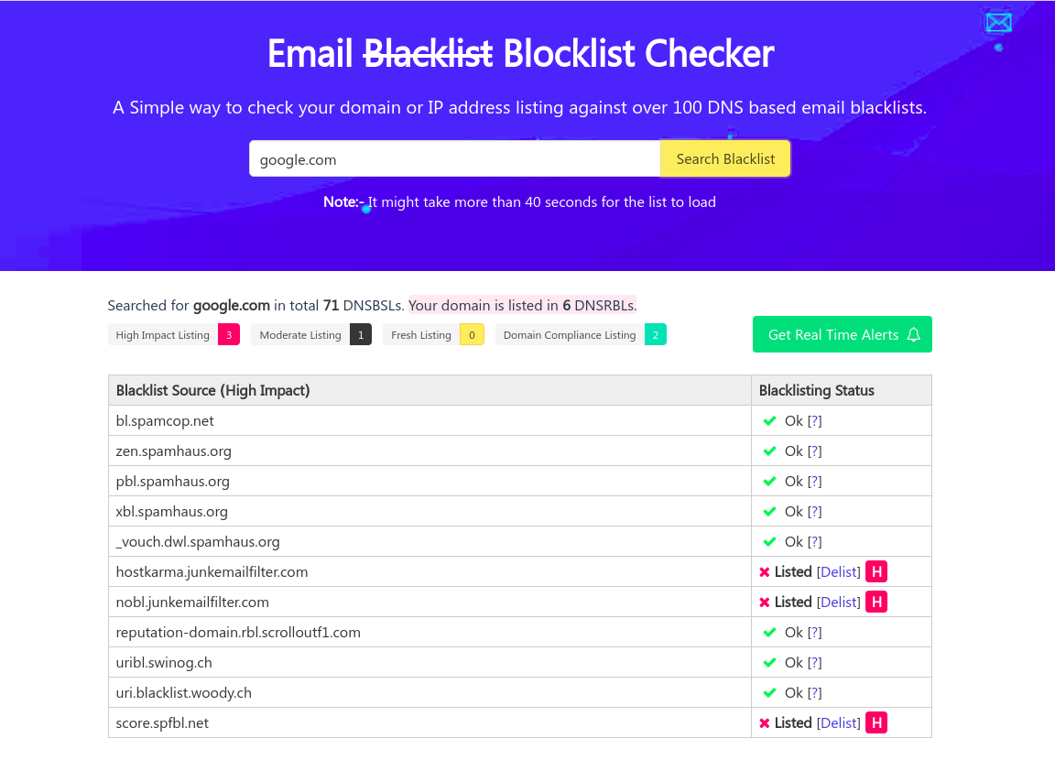Click the envelope mail icon in header
Screen dimensions: 1055x760
pos(998,22)
